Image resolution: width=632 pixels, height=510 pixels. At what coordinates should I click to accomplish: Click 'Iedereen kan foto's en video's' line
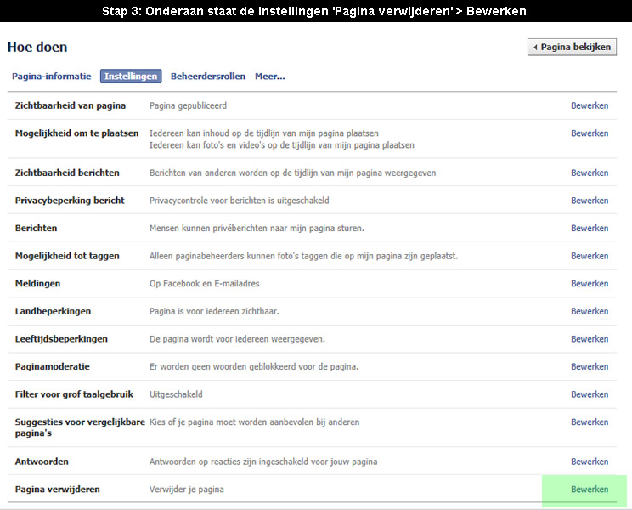pyautogui.click(x=282, y=145)
